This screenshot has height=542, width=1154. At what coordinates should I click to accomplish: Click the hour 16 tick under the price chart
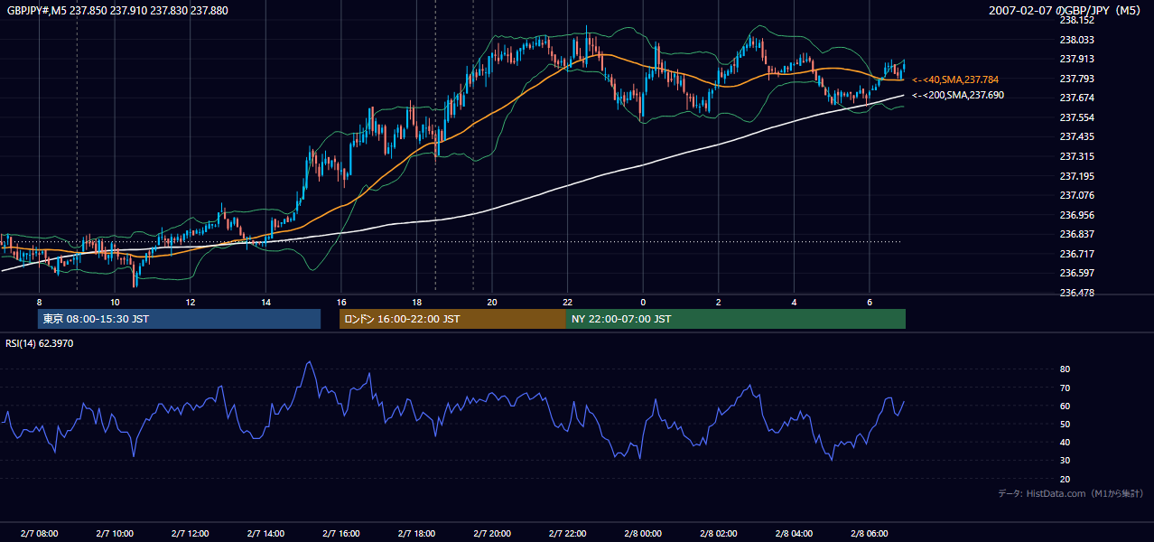click(340, 302)
